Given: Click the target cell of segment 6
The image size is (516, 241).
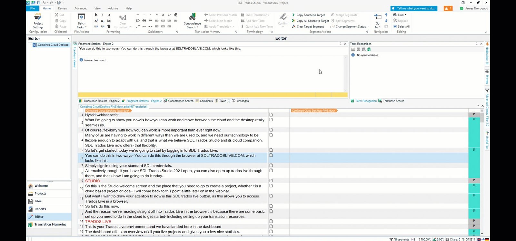Looking at the screenshot, I should 379,158.
